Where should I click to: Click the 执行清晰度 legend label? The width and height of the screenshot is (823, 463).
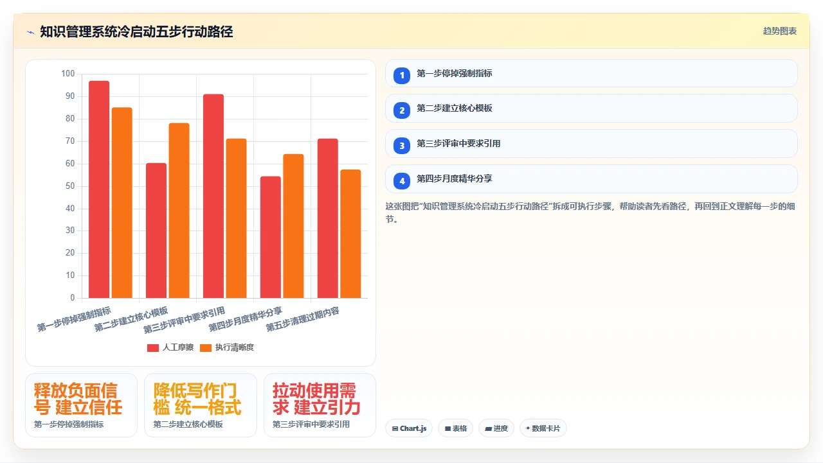[x=235, y=347]
